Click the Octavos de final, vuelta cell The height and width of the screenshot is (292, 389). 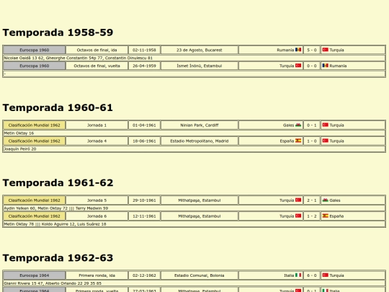(x=97, y=66)
